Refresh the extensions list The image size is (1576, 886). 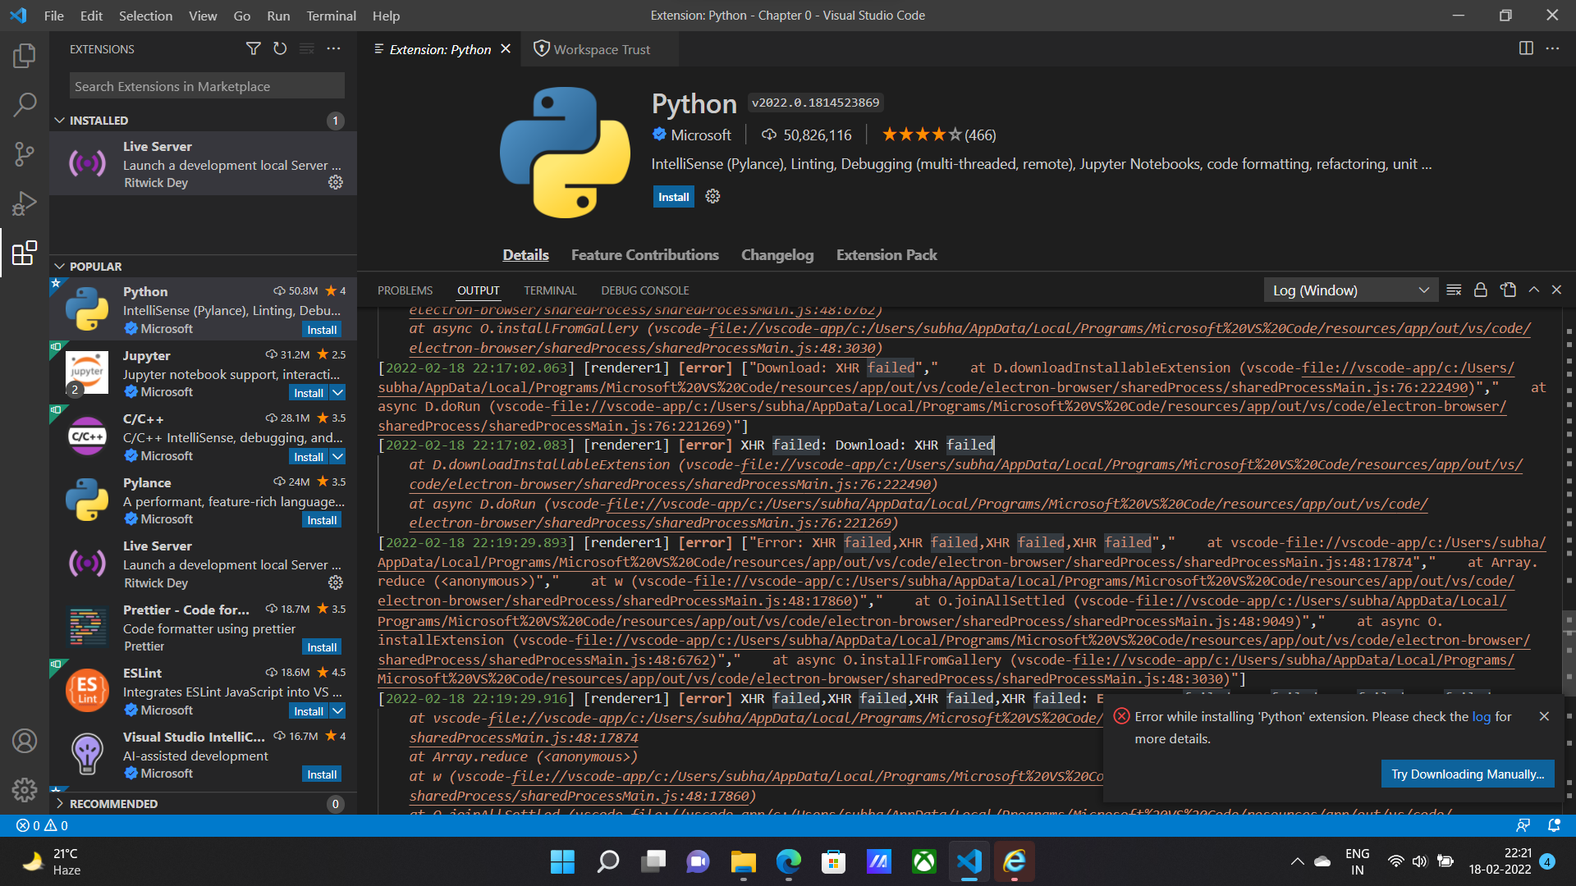(x=280, y=48)
